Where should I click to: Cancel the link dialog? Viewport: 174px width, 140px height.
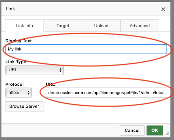pyautogui.click(x=132, y=130)
